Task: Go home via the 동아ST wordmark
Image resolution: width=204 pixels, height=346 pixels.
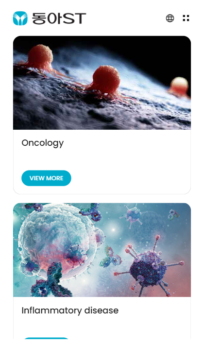Action: tap(59, 18)
